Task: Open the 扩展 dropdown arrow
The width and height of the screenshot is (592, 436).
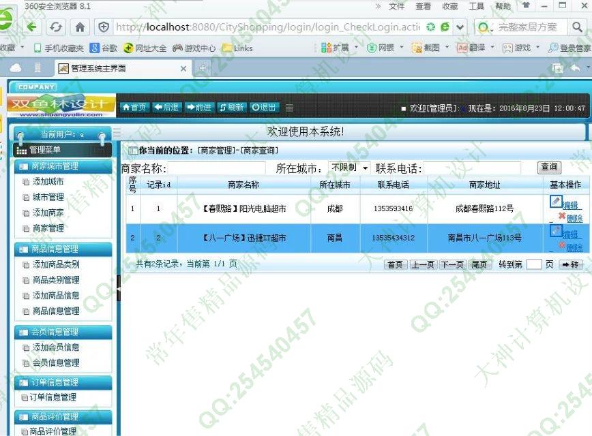Action: (356, 48)
